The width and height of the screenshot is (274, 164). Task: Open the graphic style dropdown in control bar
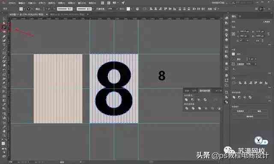131,9
